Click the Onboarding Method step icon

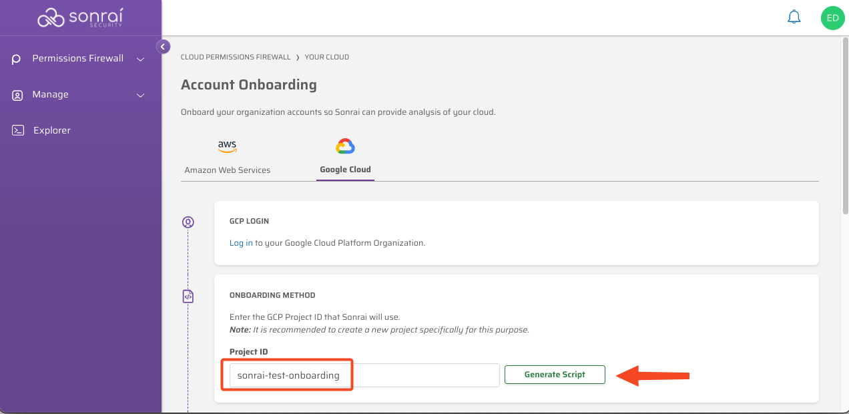coord(188,296)
